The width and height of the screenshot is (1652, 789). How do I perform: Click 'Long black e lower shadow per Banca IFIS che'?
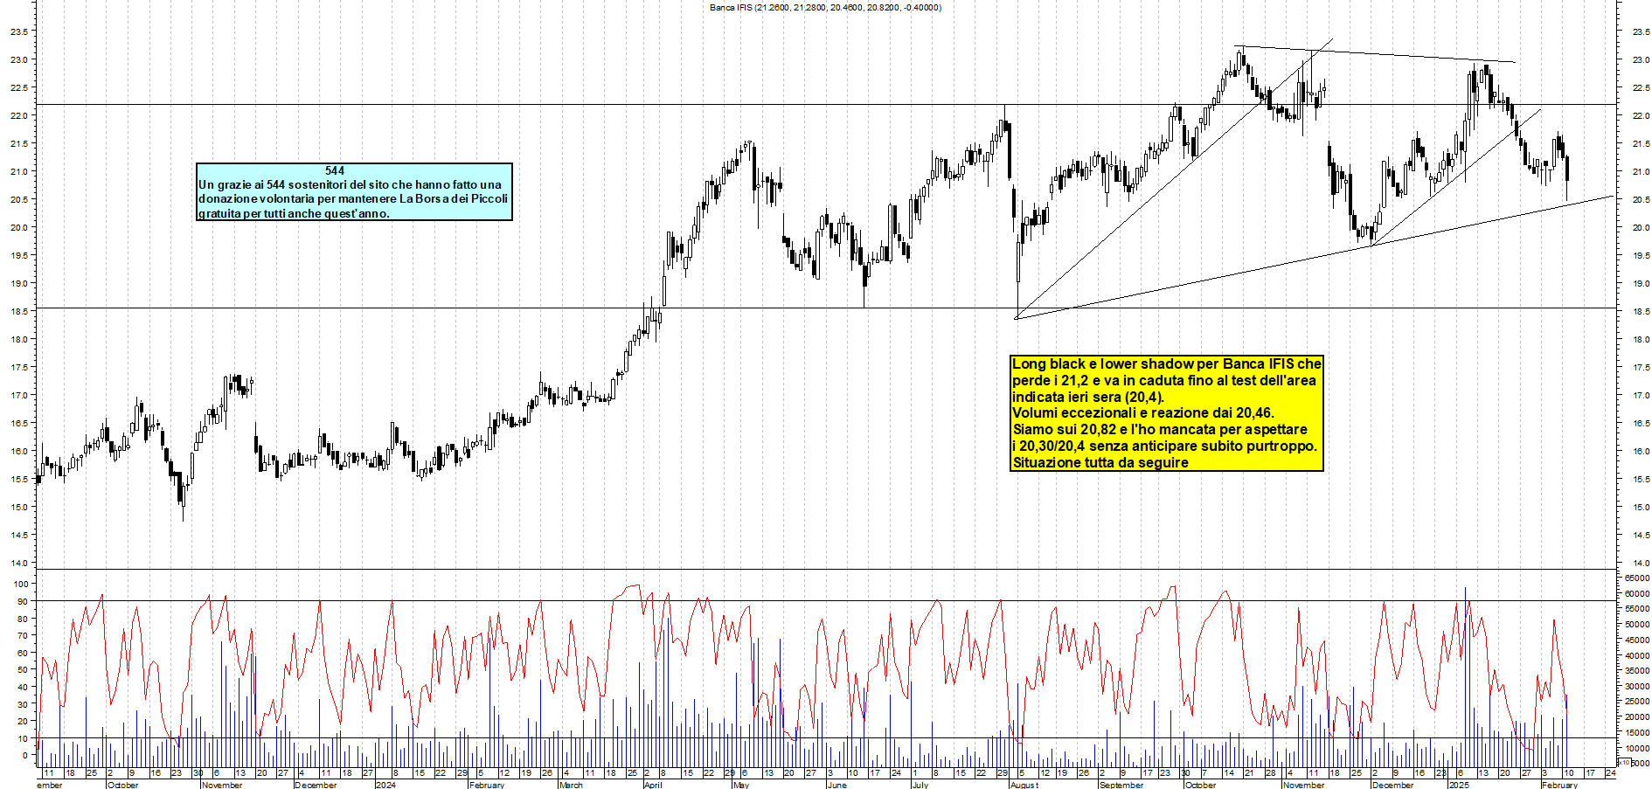(1166, 363)
